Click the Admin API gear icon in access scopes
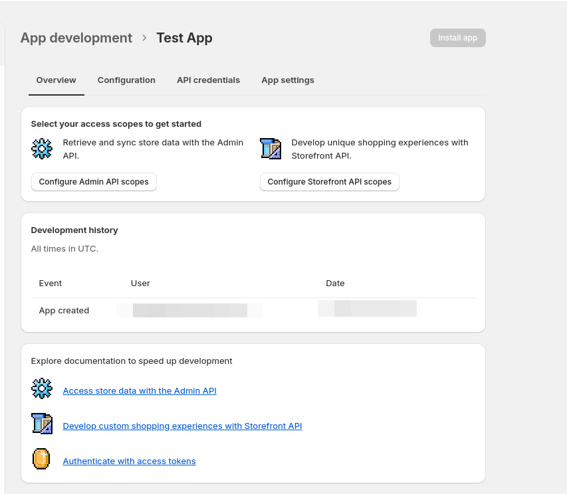This screenshot has width=567, height=494. click(x=42, y=149)
